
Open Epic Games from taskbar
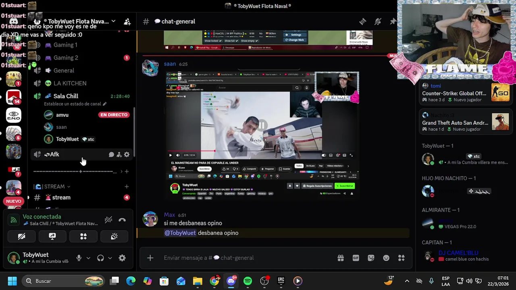tap(281, 281)
